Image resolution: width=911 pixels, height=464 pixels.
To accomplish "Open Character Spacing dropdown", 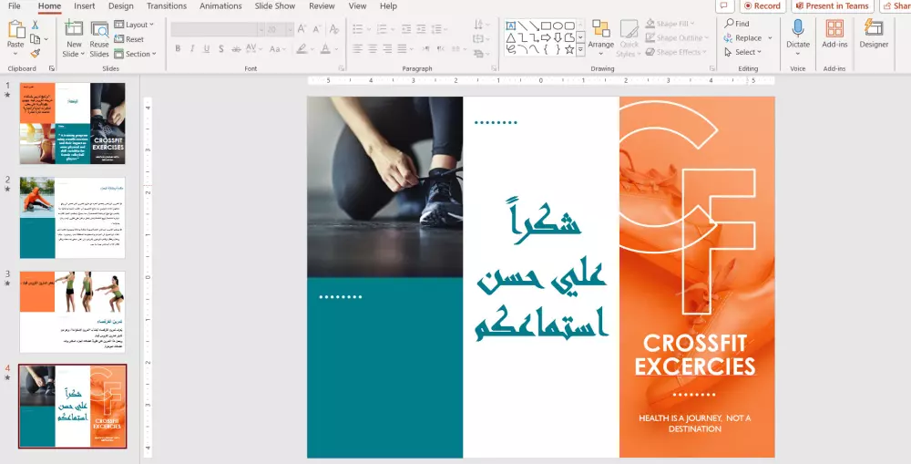I will [x=253, y=49].
